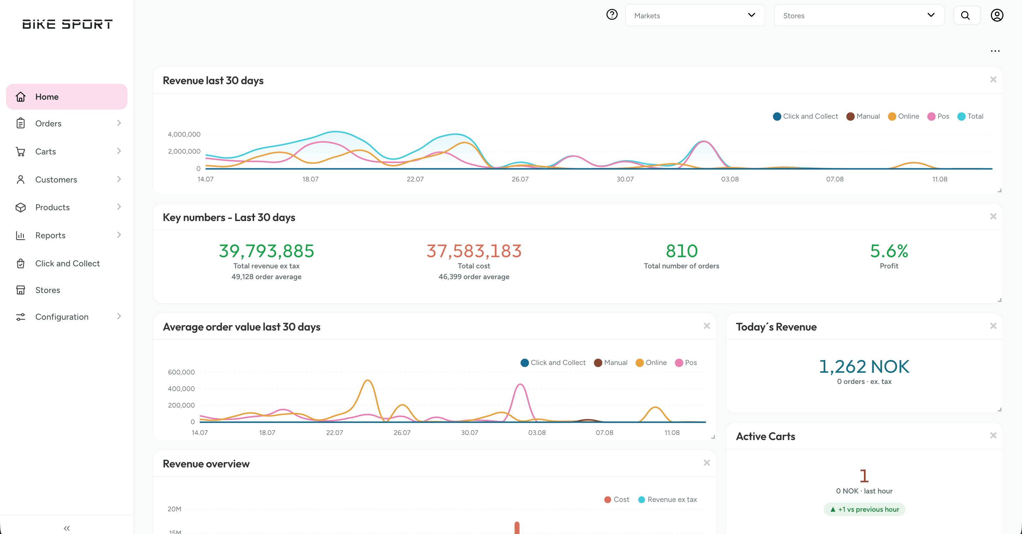Expand the Reports submenu chevron
The image size is (1022, 534).
pyautogui.click(x=119, y=235)
